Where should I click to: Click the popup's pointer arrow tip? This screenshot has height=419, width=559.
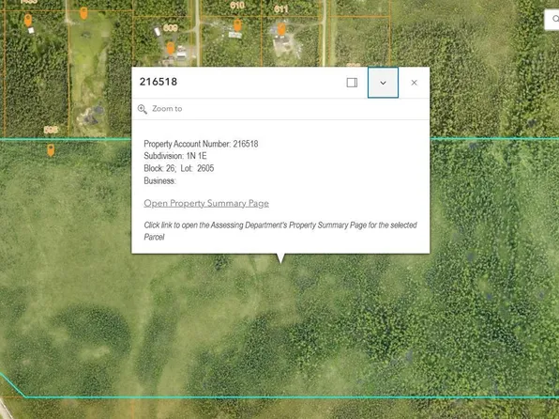280,262
